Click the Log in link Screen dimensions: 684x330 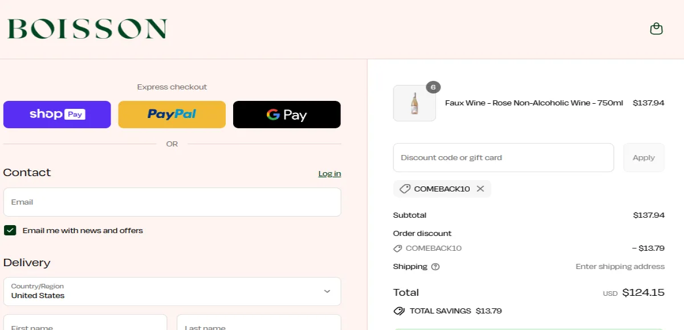pyautogui.click(x=329, y=173)
